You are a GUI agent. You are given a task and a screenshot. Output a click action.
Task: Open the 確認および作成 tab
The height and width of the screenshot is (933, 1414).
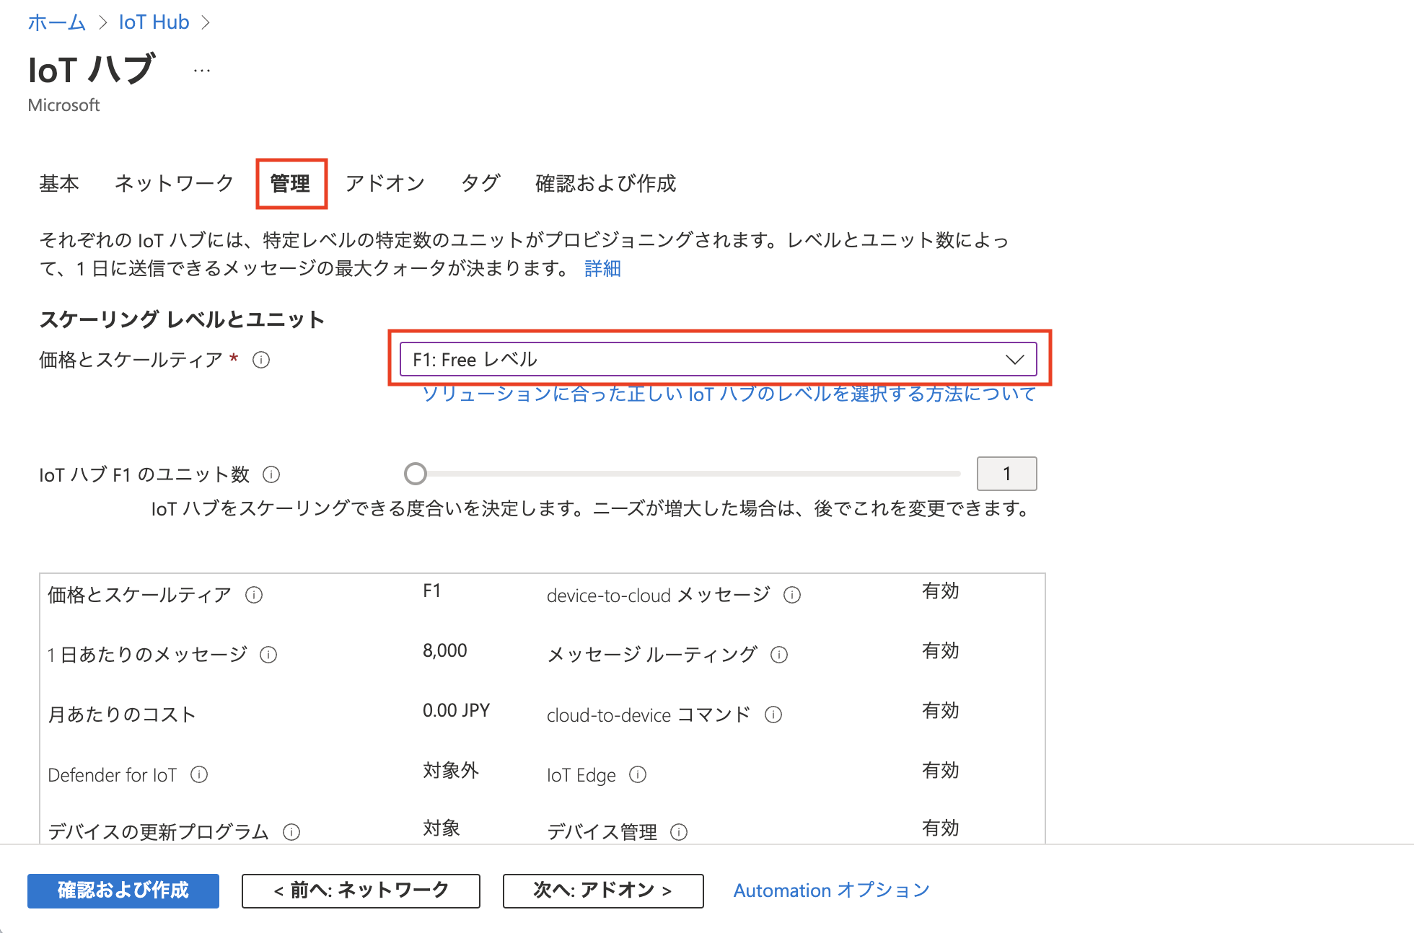[x=605, y=184]
